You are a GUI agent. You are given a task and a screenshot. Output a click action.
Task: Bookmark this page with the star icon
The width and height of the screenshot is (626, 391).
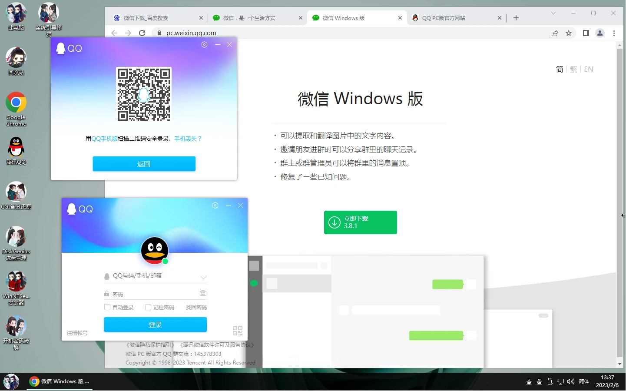tap(569, 33)
